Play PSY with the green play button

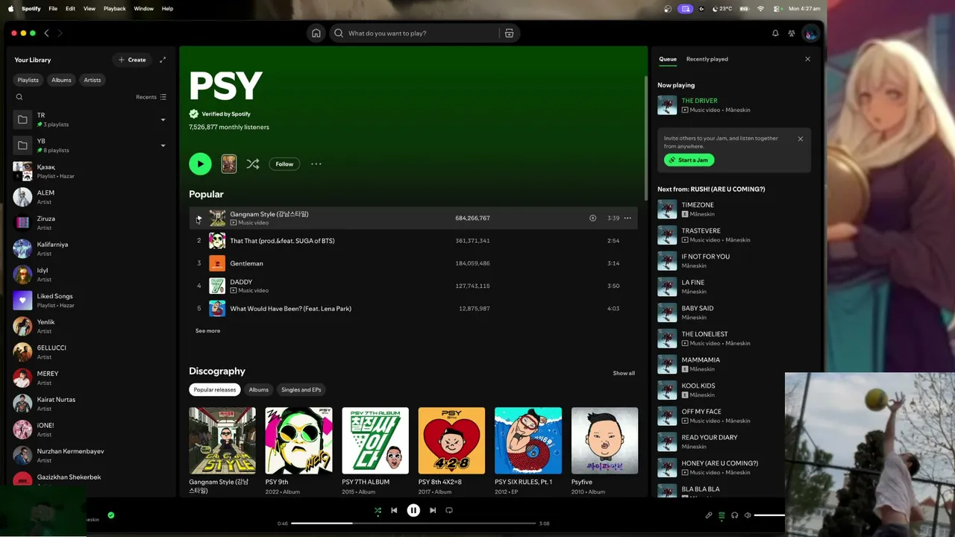[x=200, y=164]
